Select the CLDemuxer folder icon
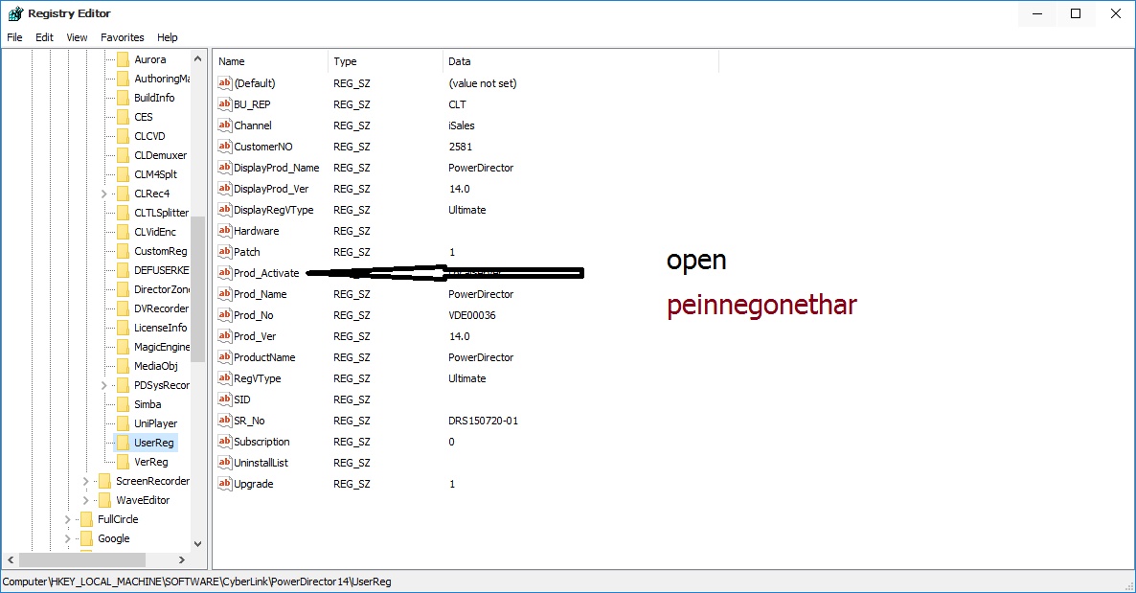 tap(124, 155)
